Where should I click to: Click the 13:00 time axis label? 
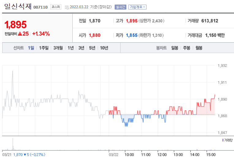(178, 155)
